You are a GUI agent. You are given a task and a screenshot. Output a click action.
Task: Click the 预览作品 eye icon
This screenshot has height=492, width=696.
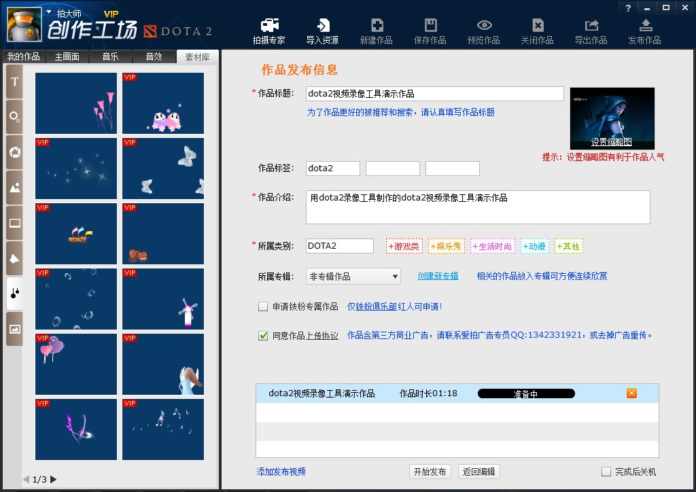[x=484, y=31]
